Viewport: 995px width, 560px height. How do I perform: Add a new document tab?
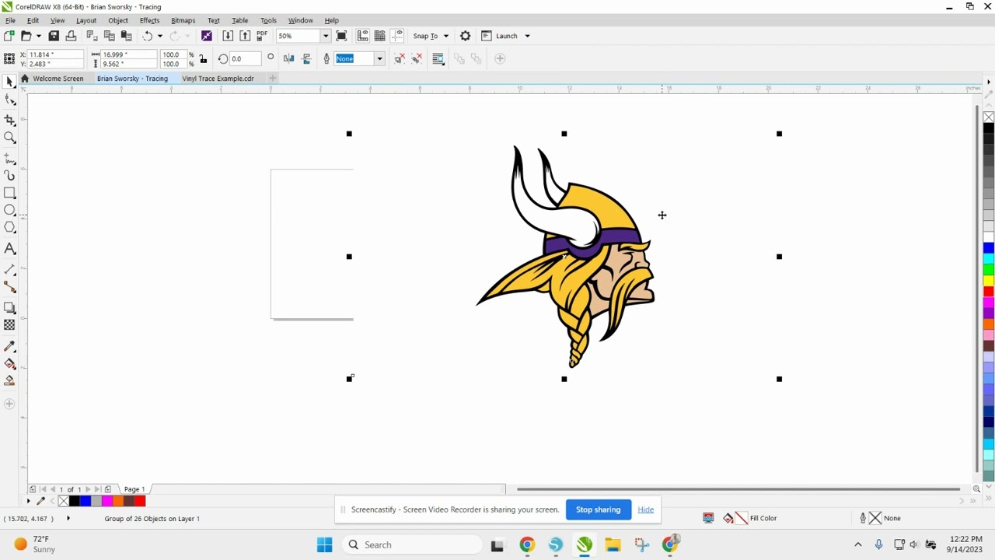pyautogui.click(x=273, y=78)
